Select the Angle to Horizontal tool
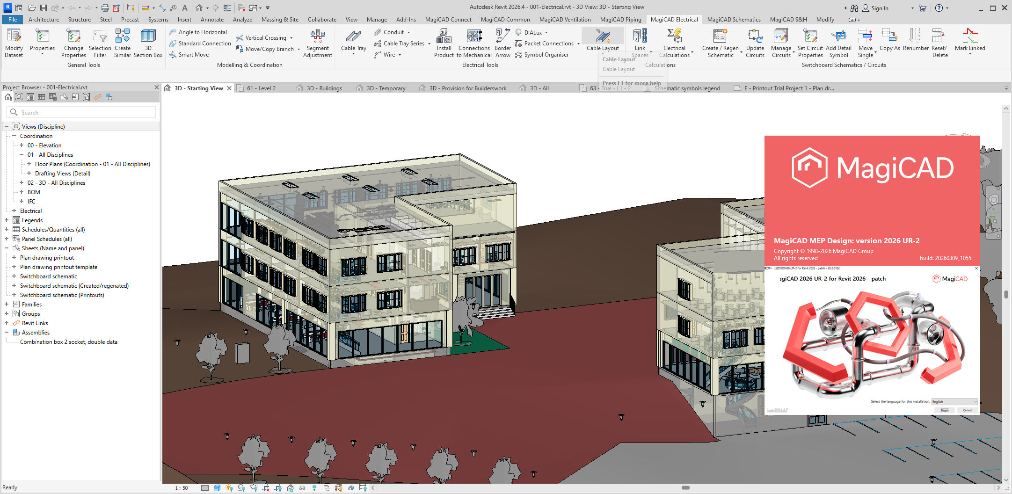1012x494 pixels. 198,32
